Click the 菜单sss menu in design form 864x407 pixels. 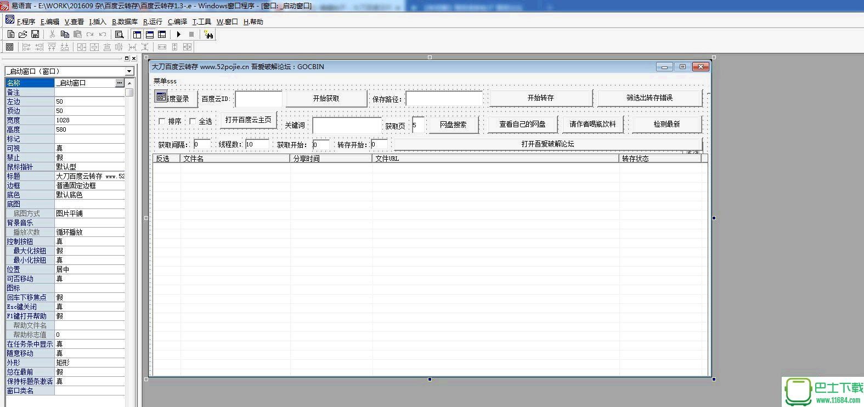pyautogui.click(x=165, y=81)
